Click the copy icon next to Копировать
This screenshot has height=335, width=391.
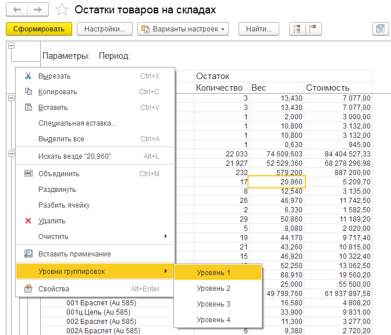[28, 91]
